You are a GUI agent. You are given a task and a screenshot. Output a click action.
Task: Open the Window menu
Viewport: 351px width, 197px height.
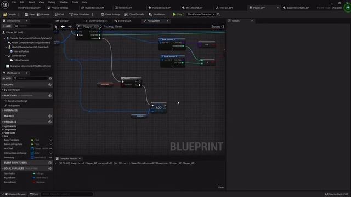tap(64, 2)
